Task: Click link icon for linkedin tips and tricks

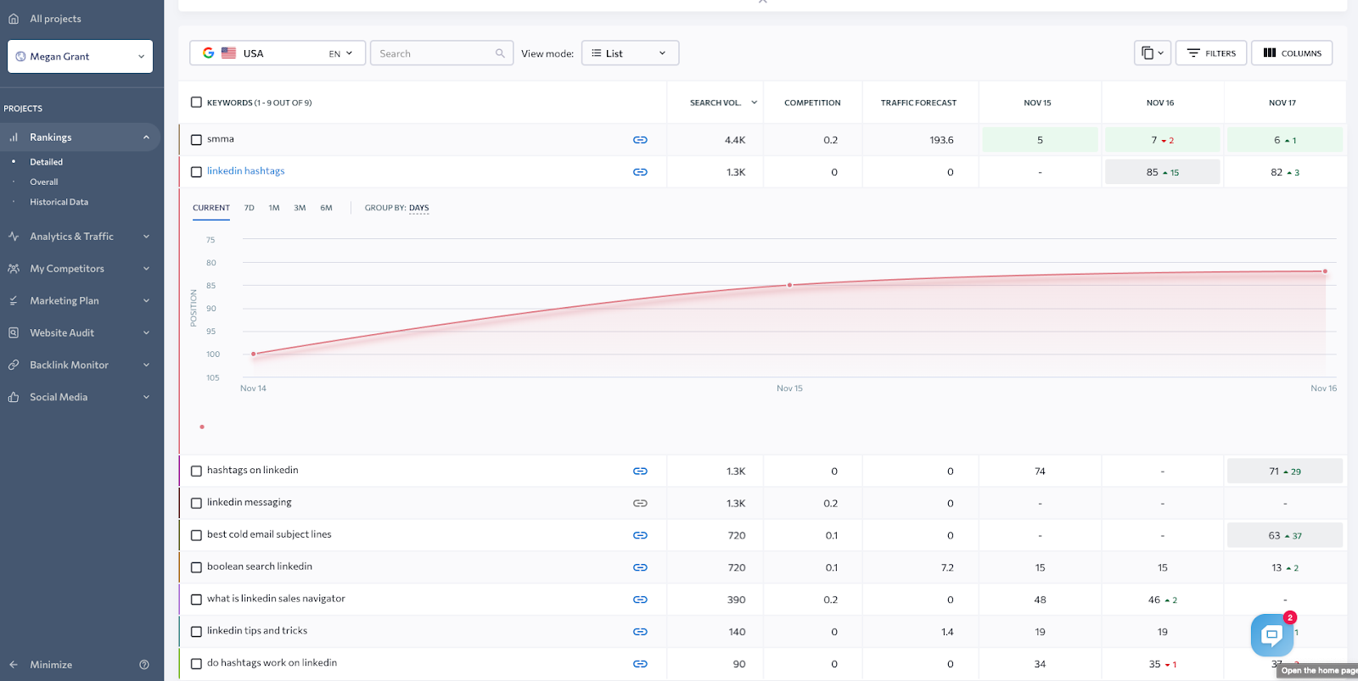Action: coord(640,632)
